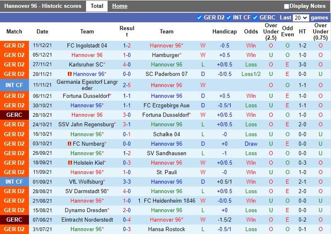Click the date 05/12/21

pyautogui.click(x=42, y=55)
